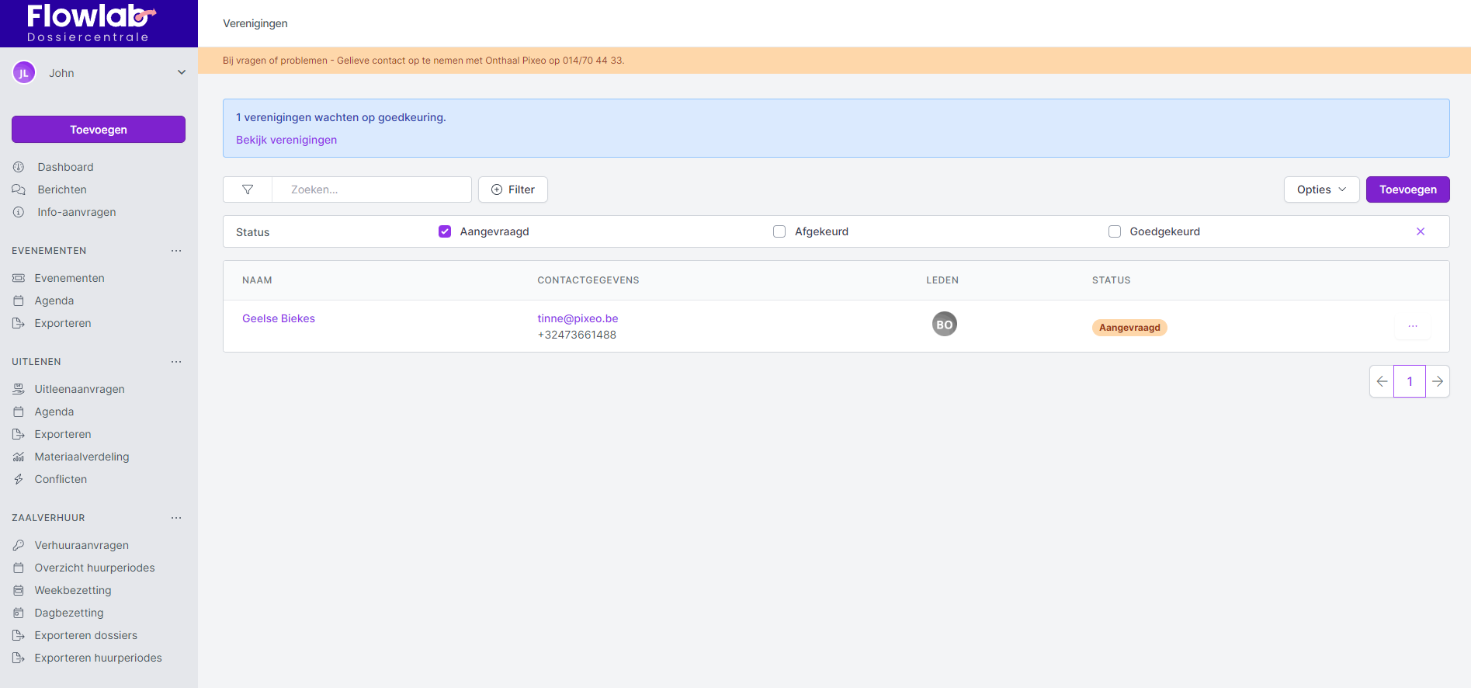
Task: Open the Opties dropdown menu
Action: [x=1321, y=189]
